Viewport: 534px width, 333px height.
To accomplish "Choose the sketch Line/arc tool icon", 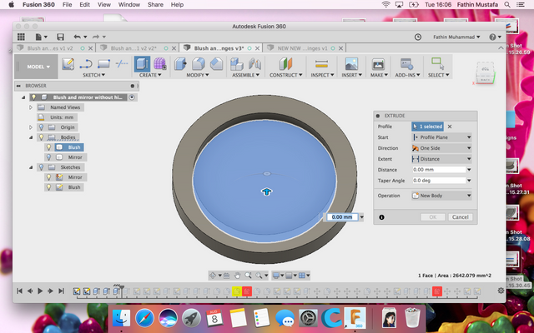I will pos(86,64).
